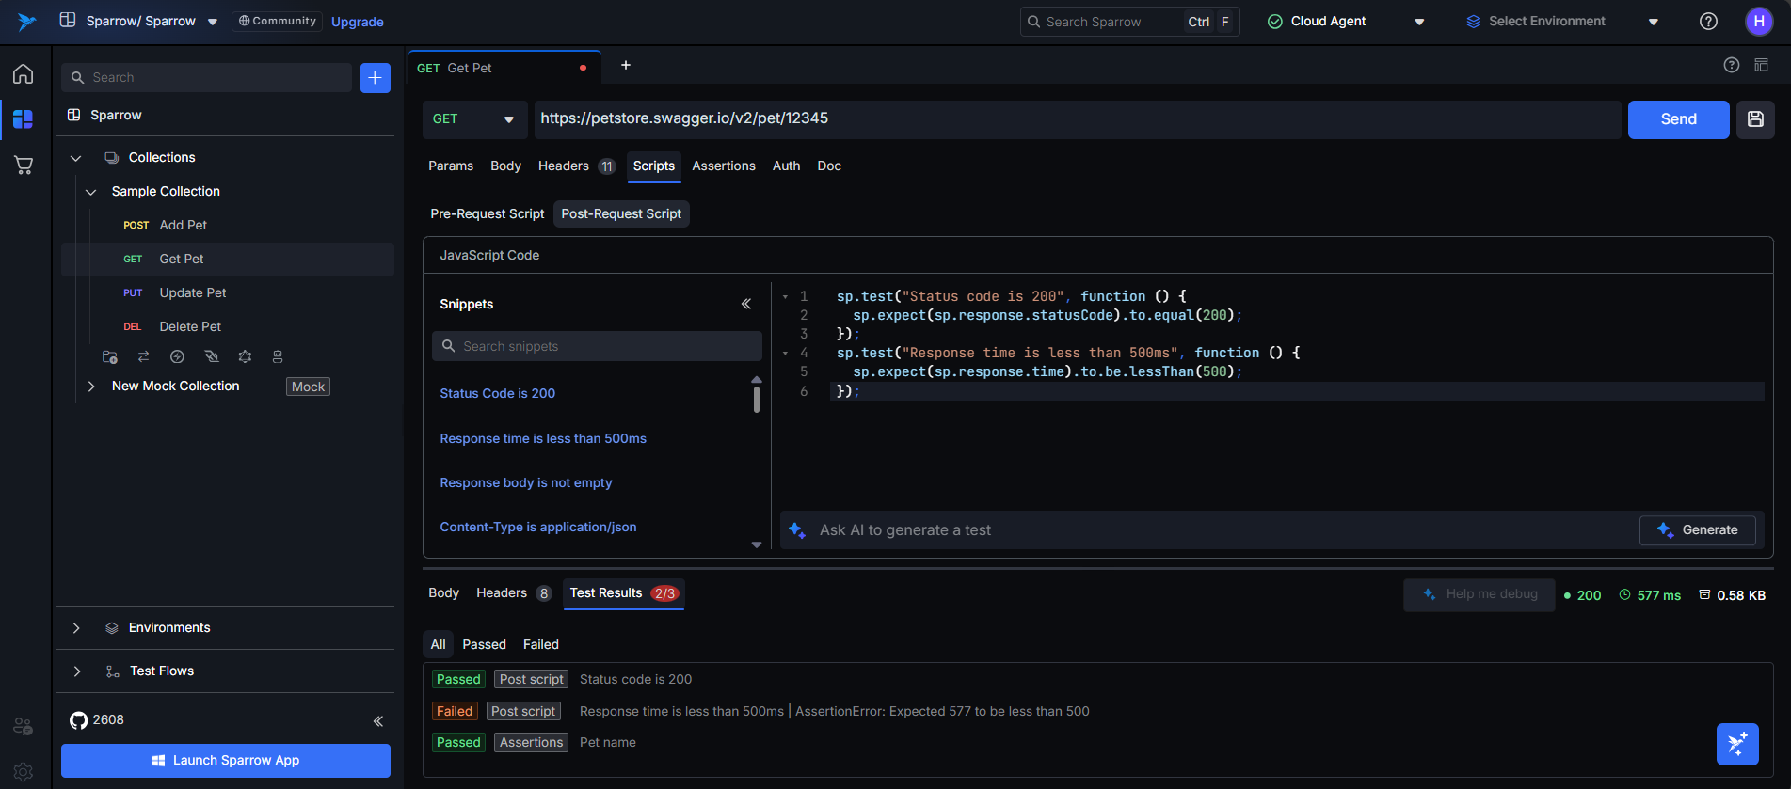Show only Failed test results
Image resolution: width=1791 pixels, height=789 pixels.
coord(540,644)
